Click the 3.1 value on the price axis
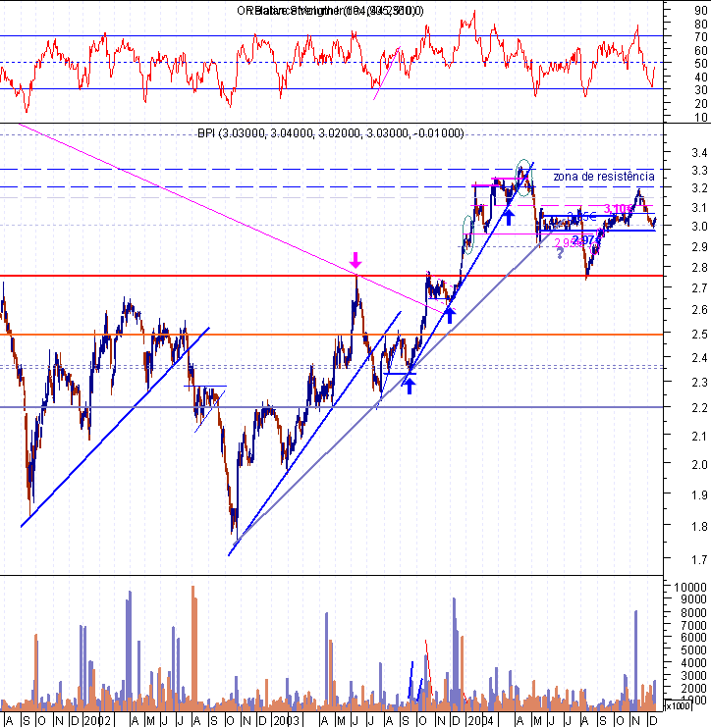Image resolution: width=711 pixels, height=727 pixels. (x=699, y=207)
